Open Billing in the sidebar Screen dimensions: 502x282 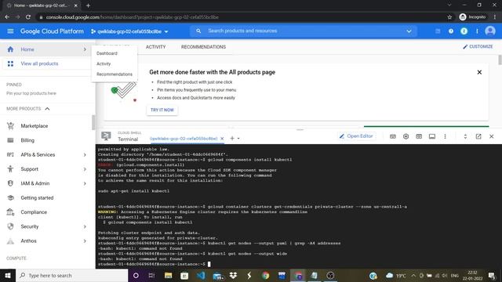click(x=27, y=140)
